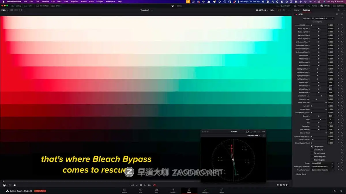The height and width of the screenshot is (194, 346).
Task: Open the Color Space Primaries dropdown
Action: pyautogui.click(x=322, y=167)
